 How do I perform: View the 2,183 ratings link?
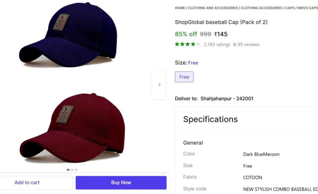(217, 45)
